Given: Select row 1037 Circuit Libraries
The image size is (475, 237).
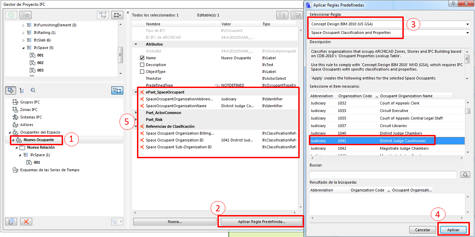Looking at the screenshot, I should [387, 126].
